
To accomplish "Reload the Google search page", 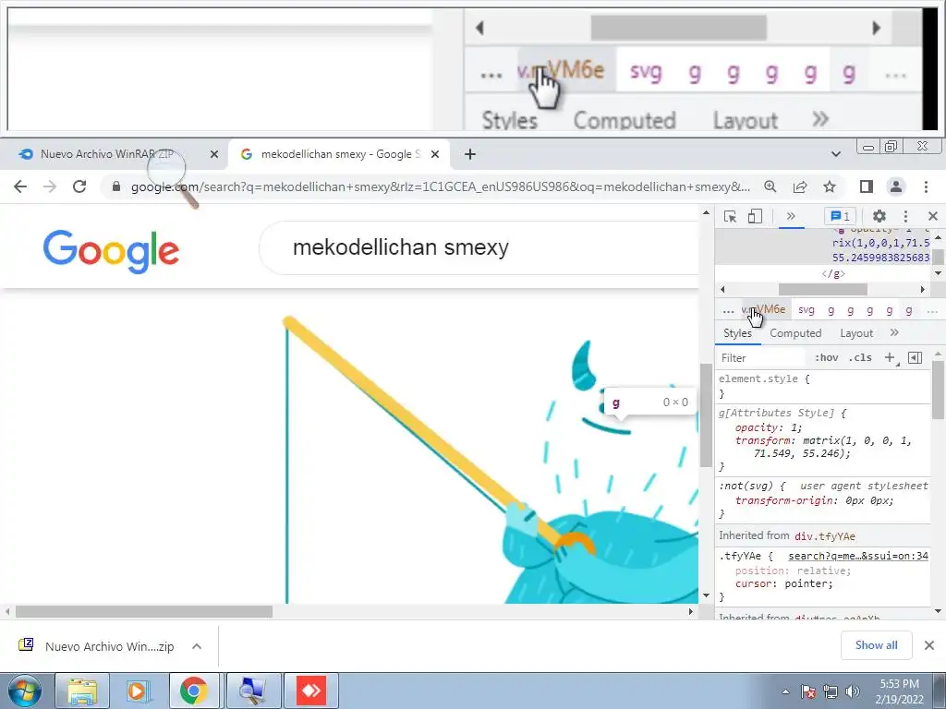I will click(x=79, y=186).
